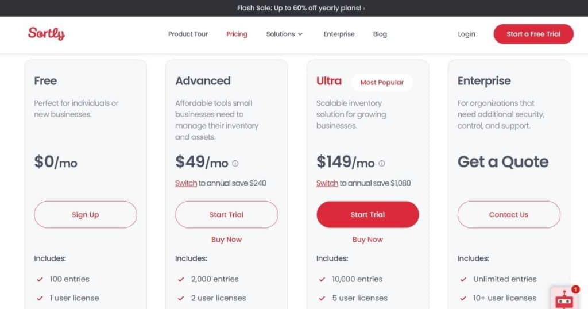Click Sign Up on Free plan
Viewport: 588px width, 309px height.
tap(86, 214)
